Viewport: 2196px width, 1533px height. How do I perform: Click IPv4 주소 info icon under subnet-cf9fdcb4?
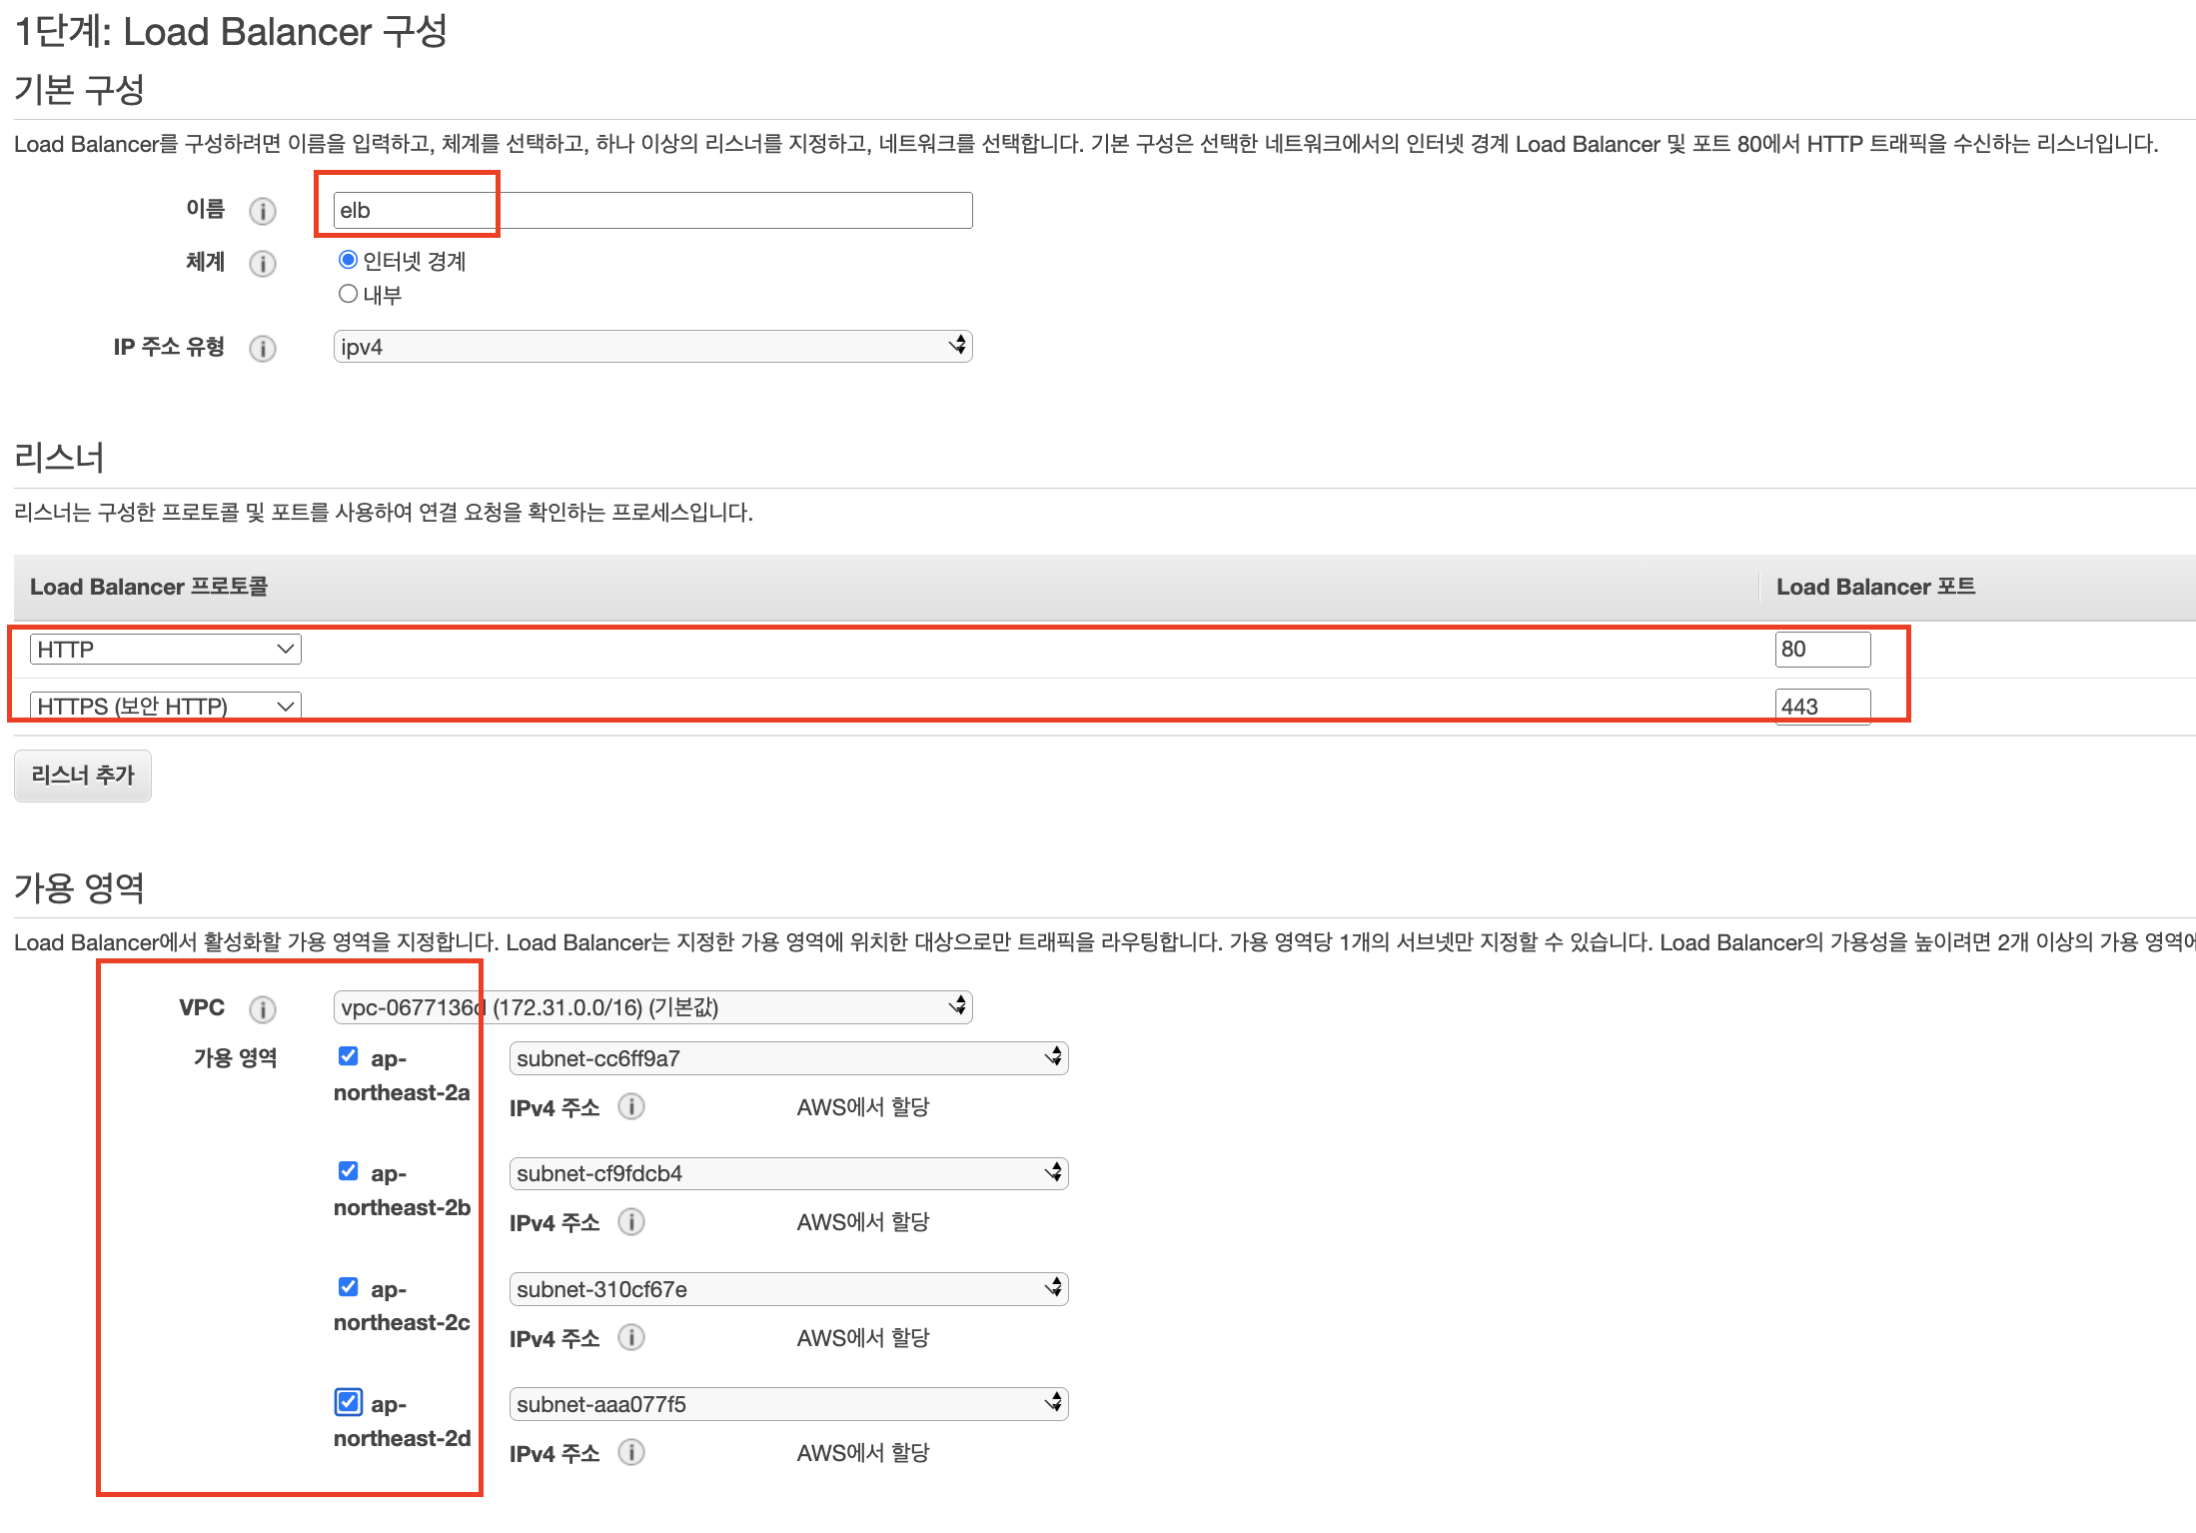(631, 1221)
